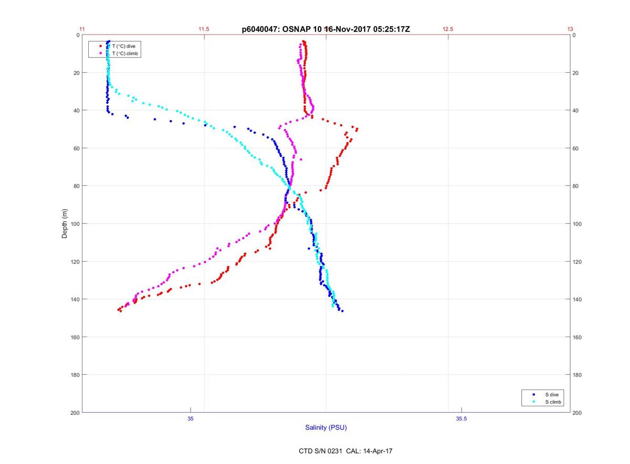Click depth tick '0' on right axis

[574, 35]
